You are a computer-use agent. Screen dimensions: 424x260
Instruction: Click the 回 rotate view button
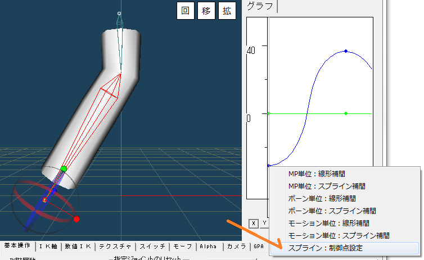coord(185,11)
